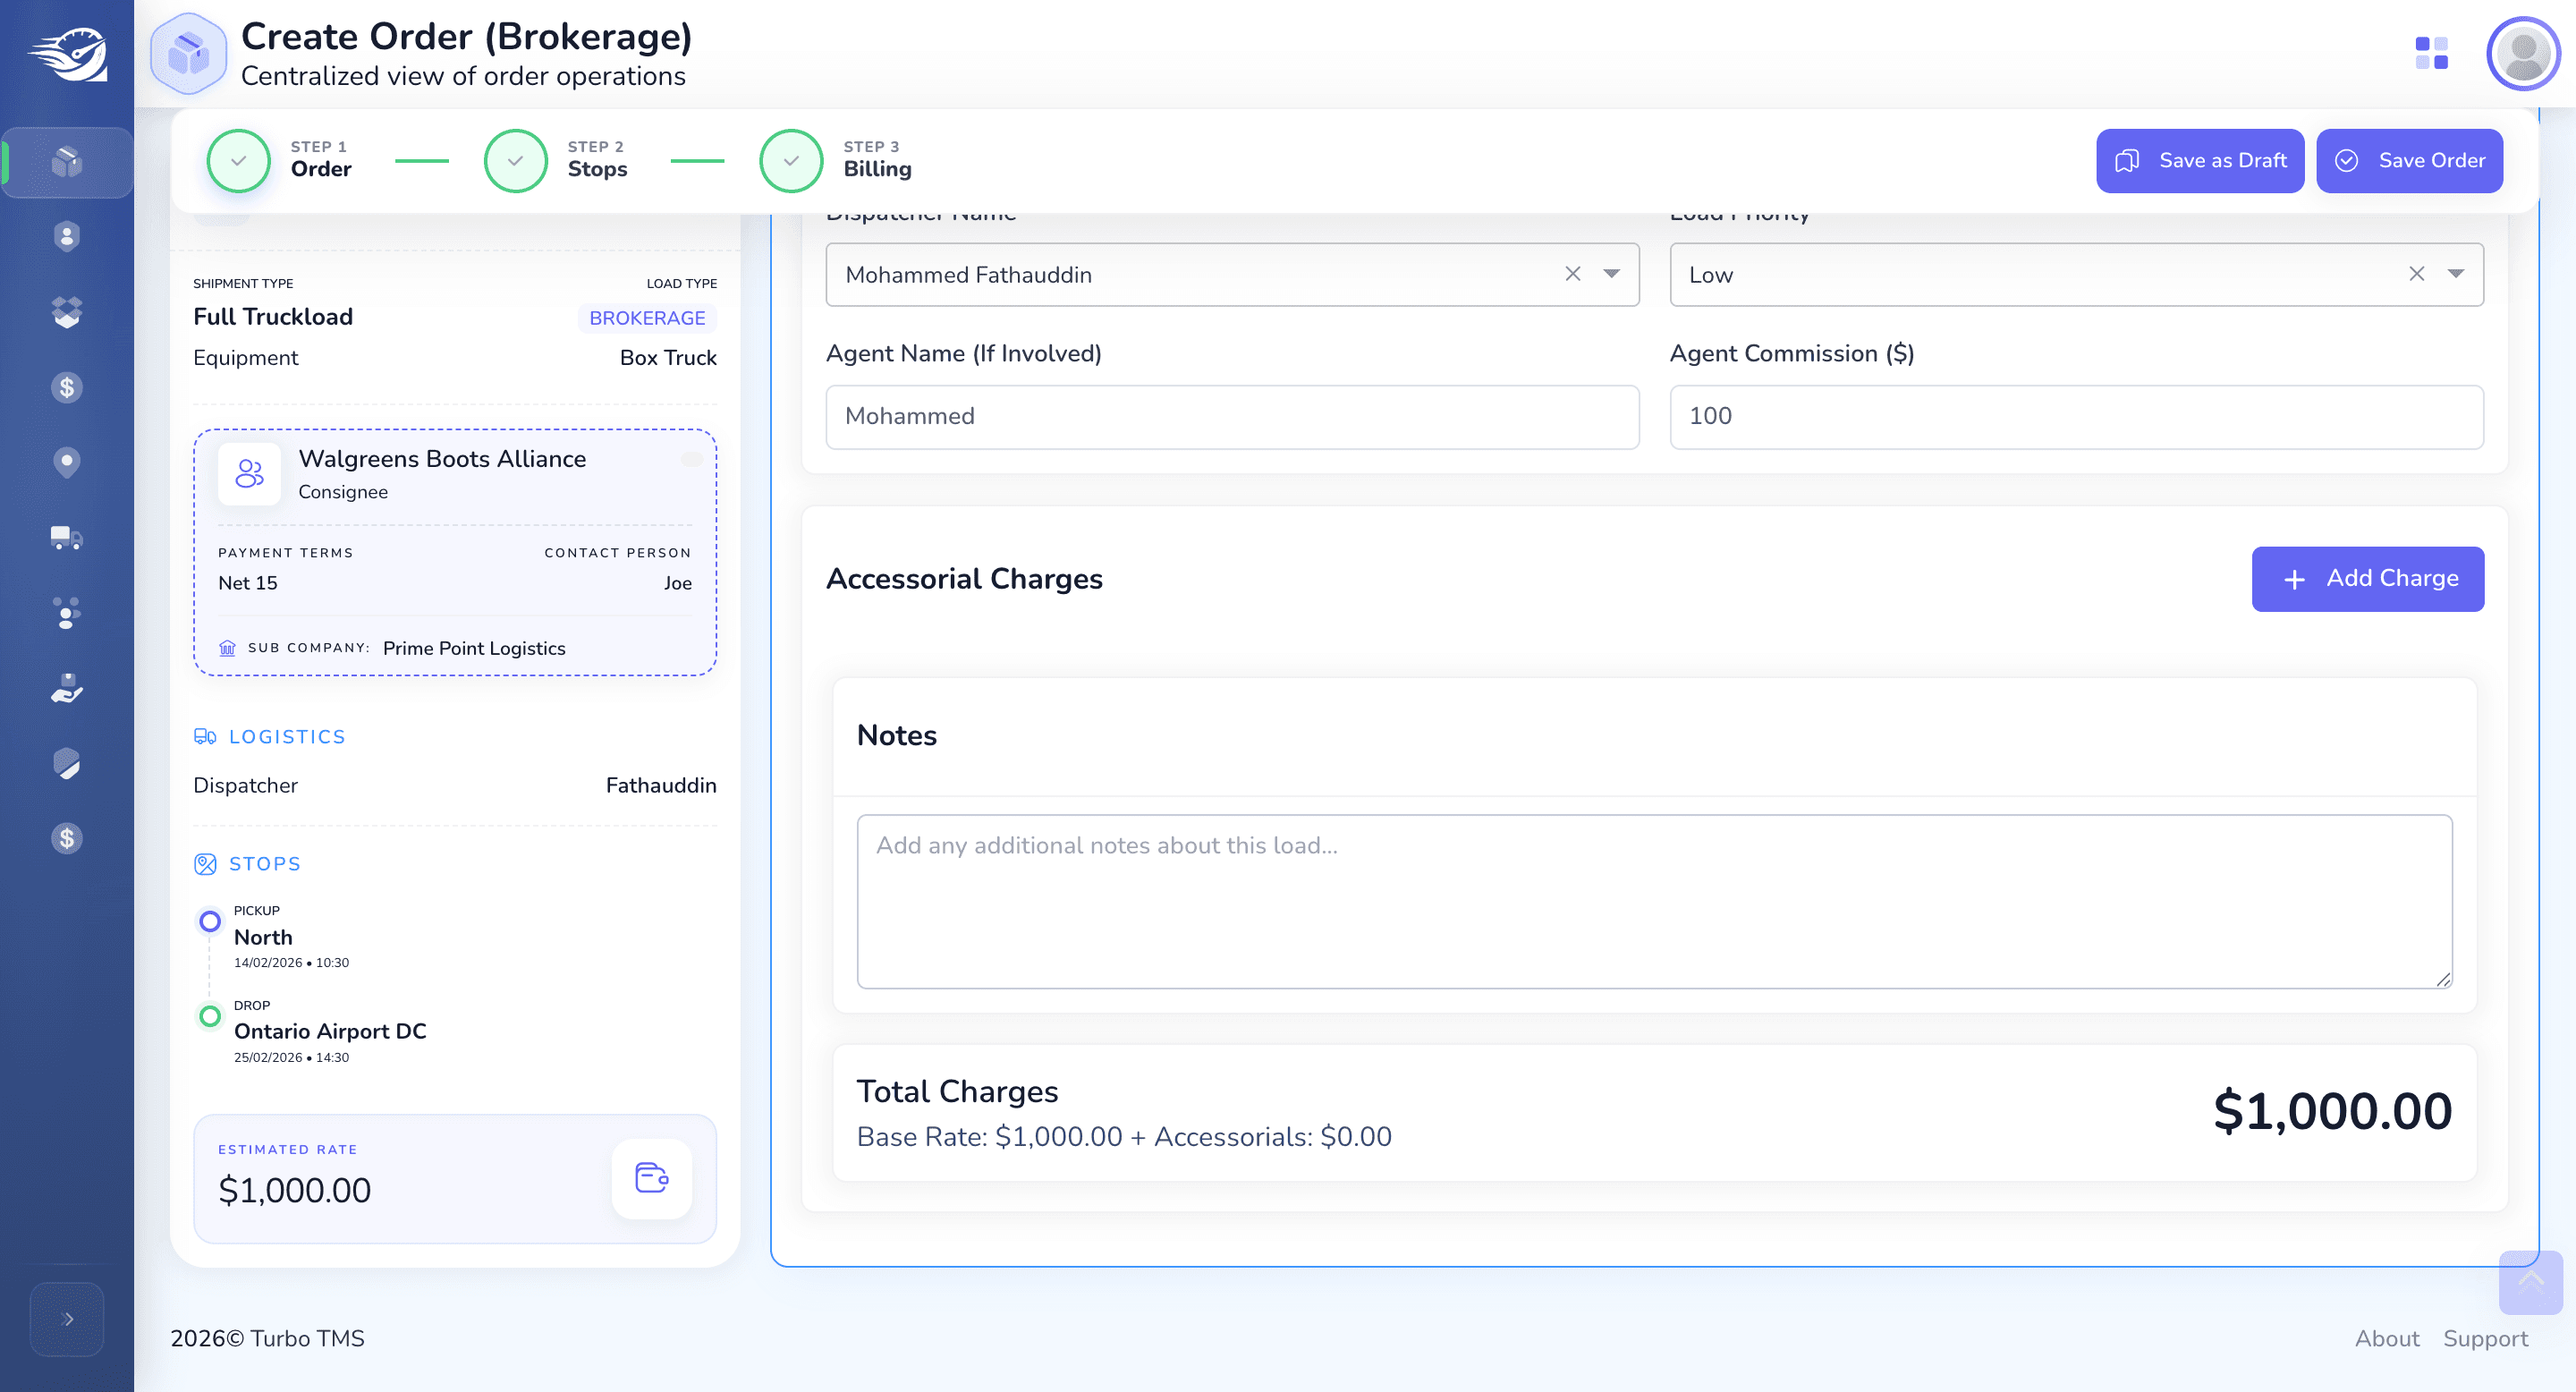Go to Step 1 Order
The image size is (2576, 1392).
tap(280, 160)
